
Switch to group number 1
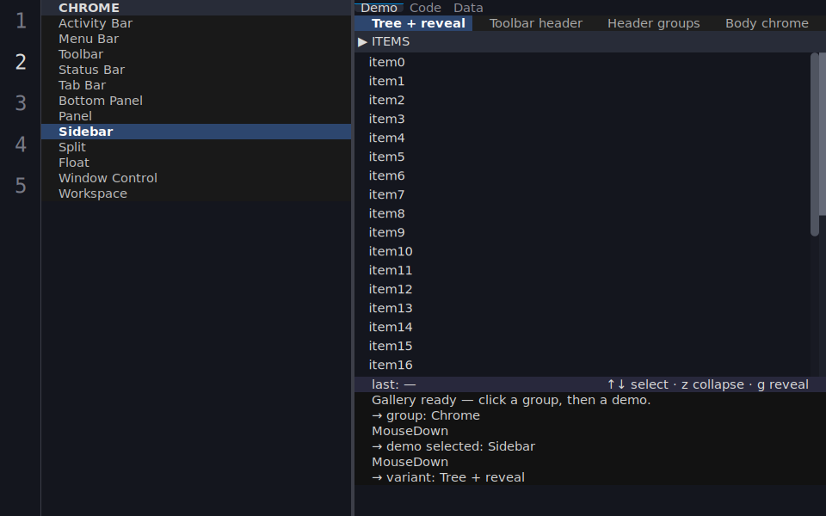[21, 21]
